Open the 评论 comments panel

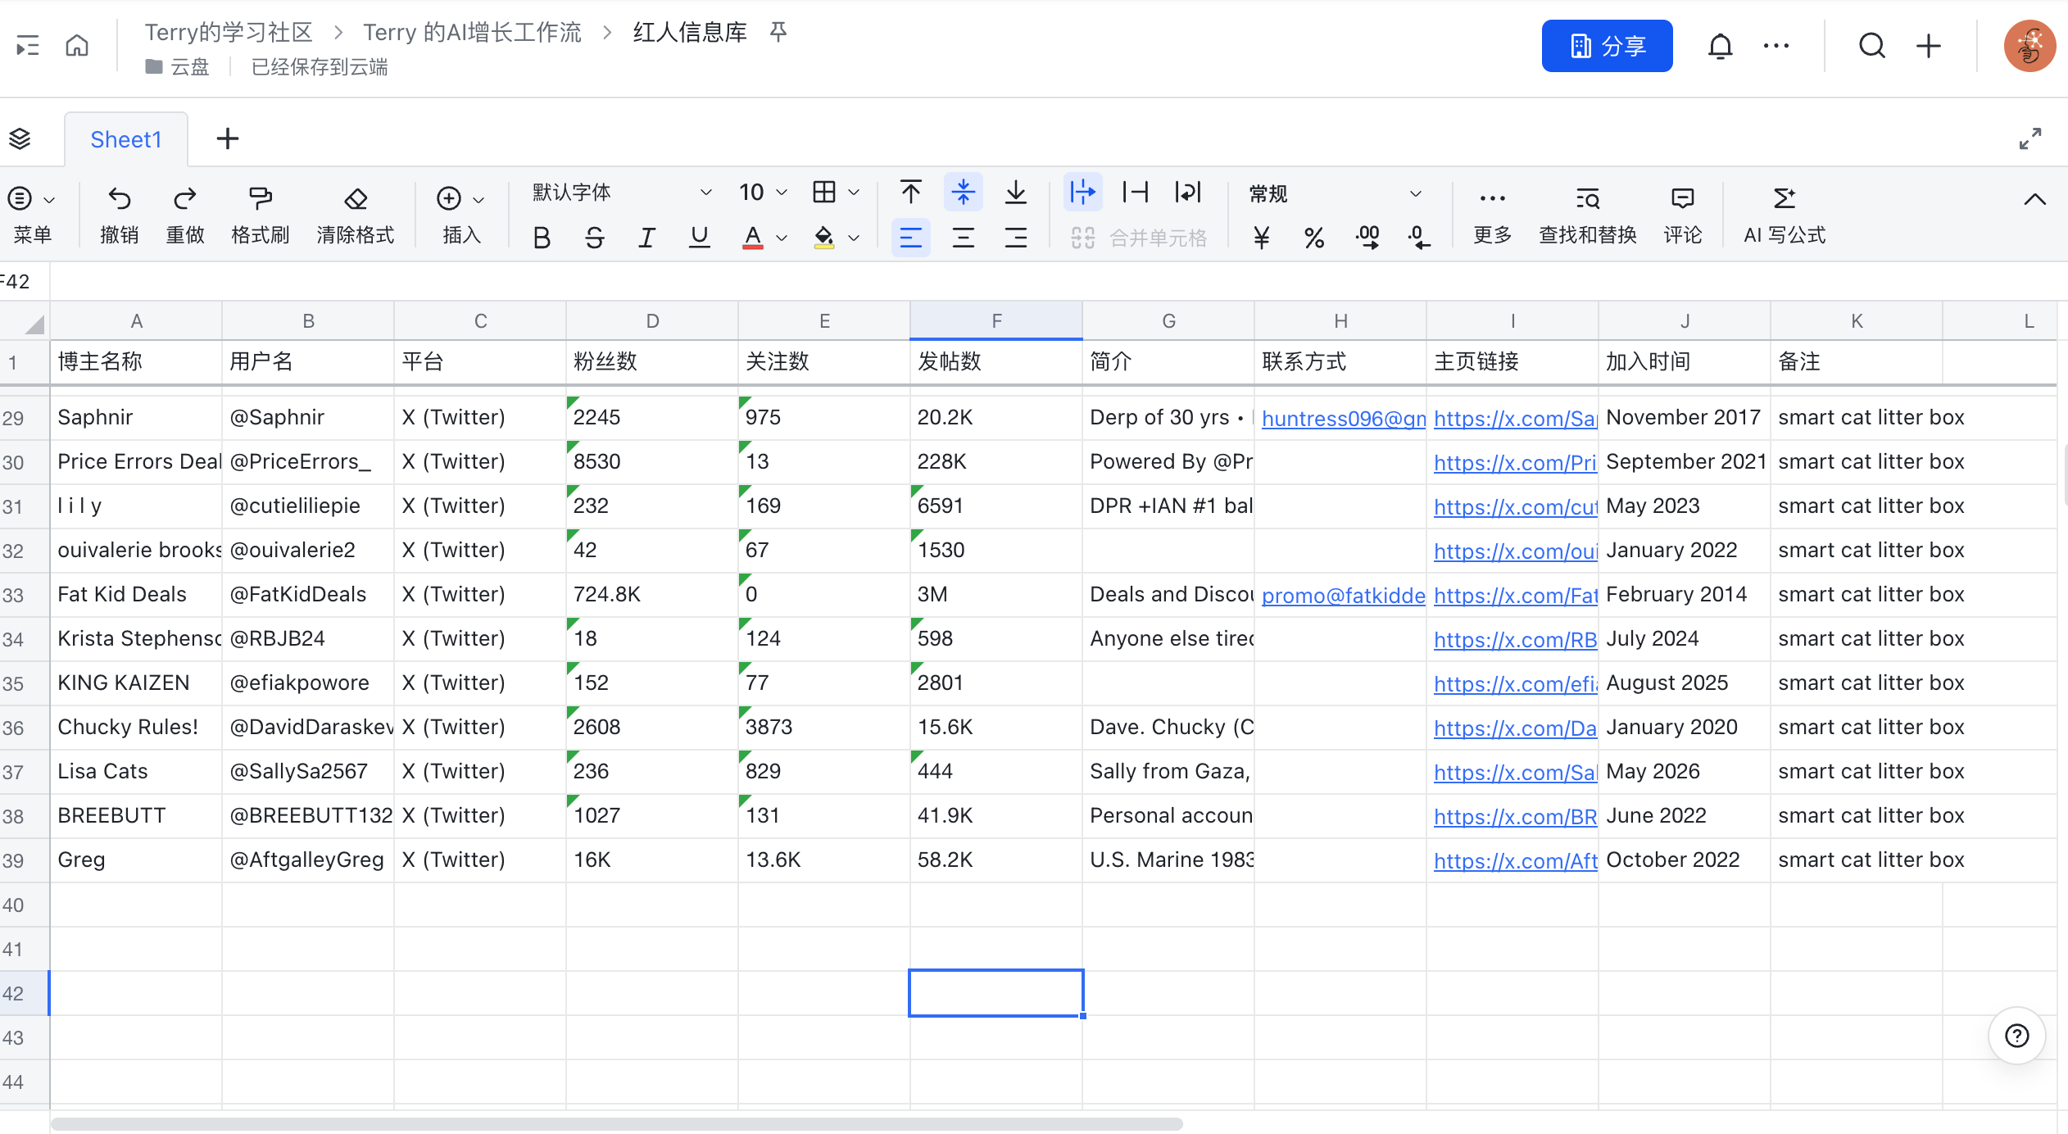pos(1683,215)
